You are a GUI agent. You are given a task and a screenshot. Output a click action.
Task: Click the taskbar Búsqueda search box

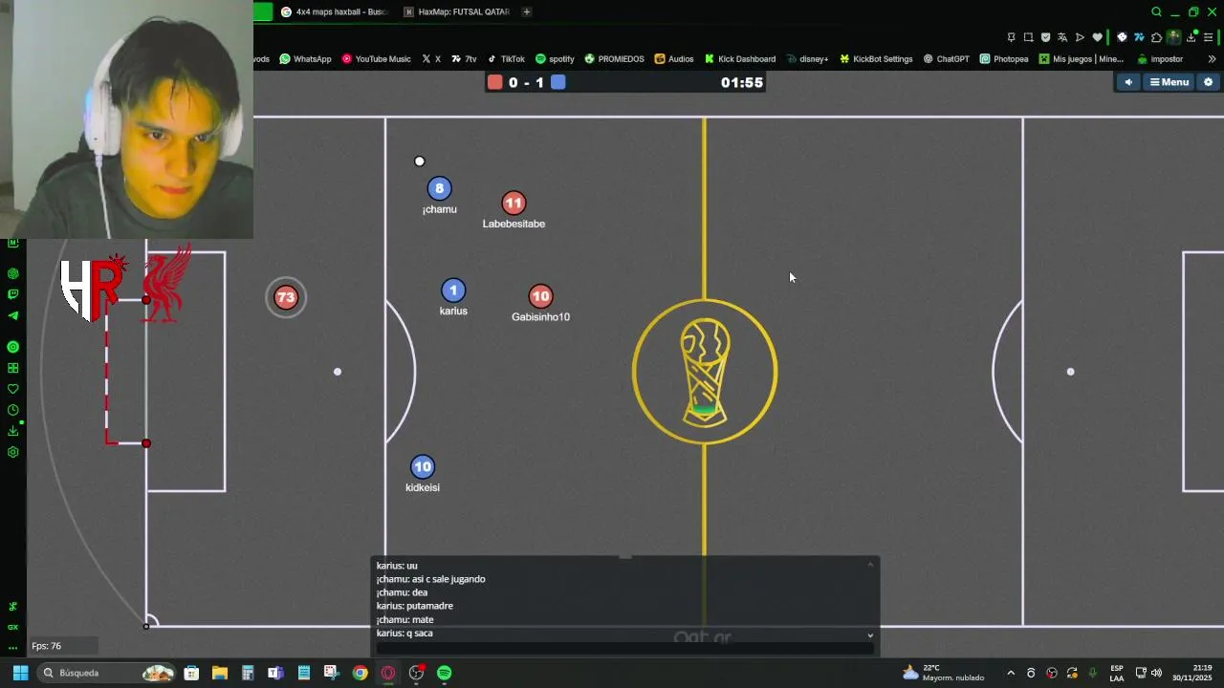[106, 673]
